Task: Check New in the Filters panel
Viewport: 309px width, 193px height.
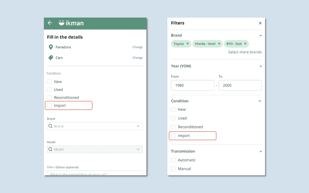Action: tap(173, 109)
